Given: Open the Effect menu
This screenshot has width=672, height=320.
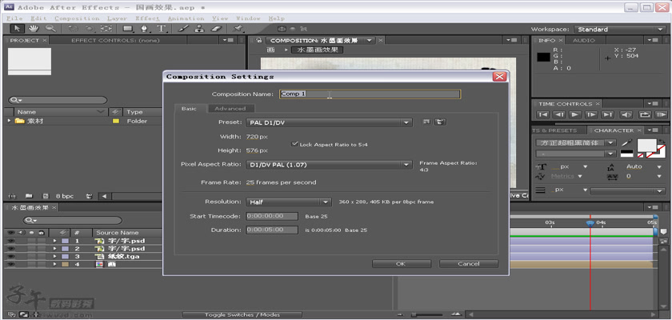Looking at the screenshot, I should tap(147, 18).
